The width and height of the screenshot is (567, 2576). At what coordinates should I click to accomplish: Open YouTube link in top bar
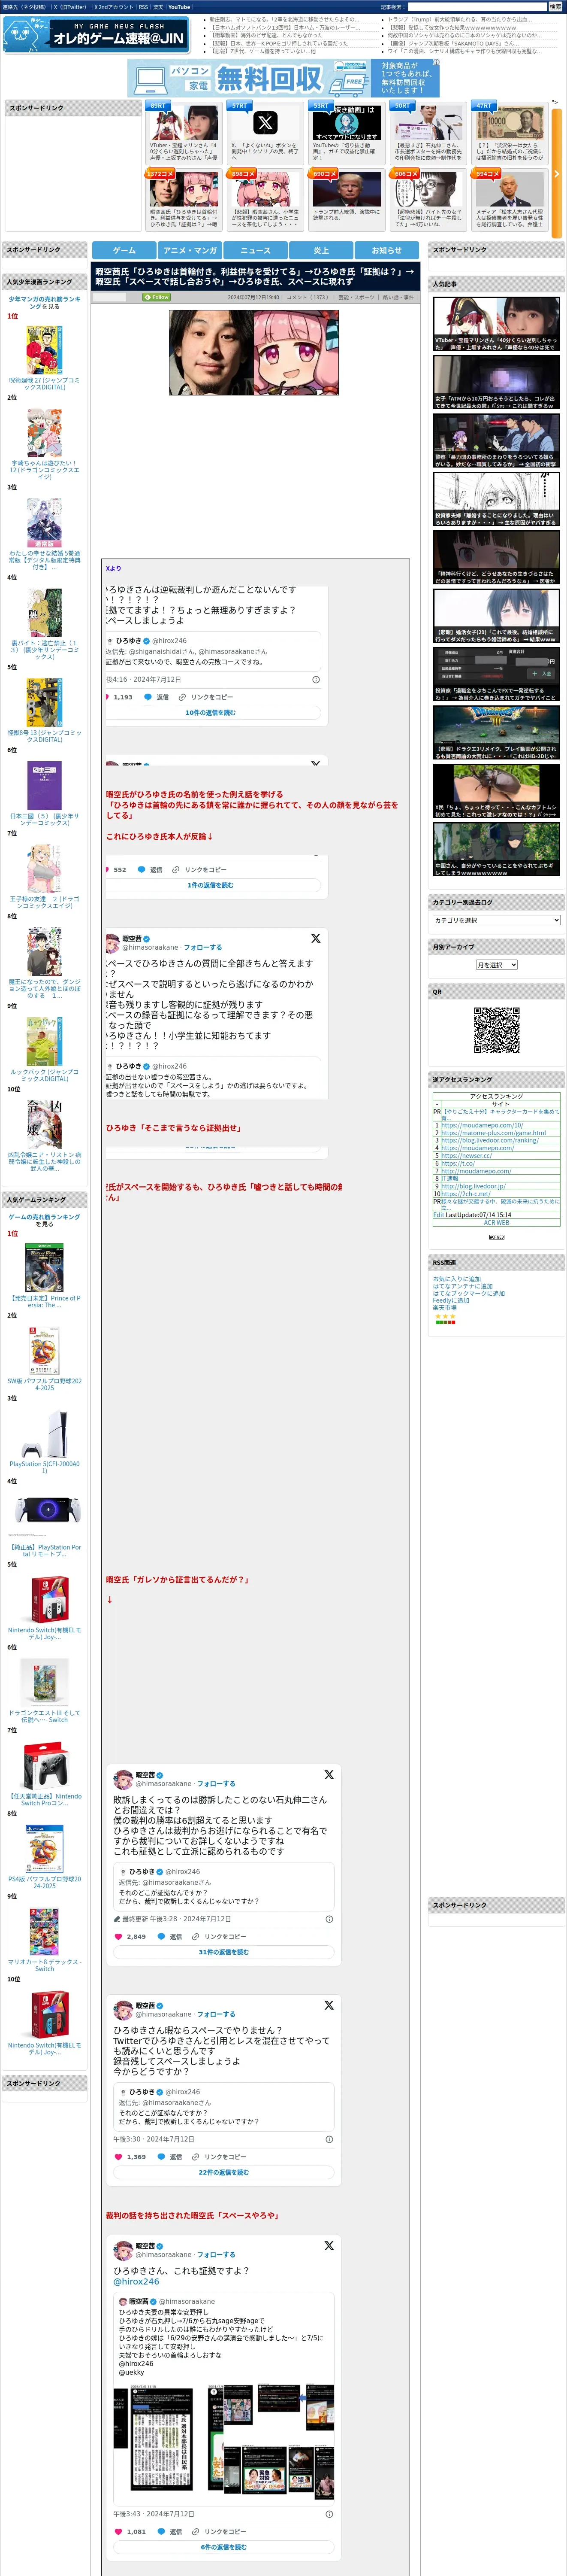tap(179, 7)
